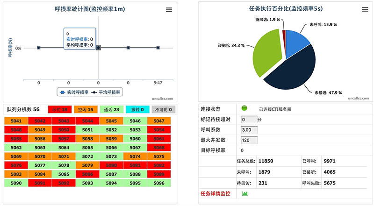Filter extensions by 空闲 status

86,110
